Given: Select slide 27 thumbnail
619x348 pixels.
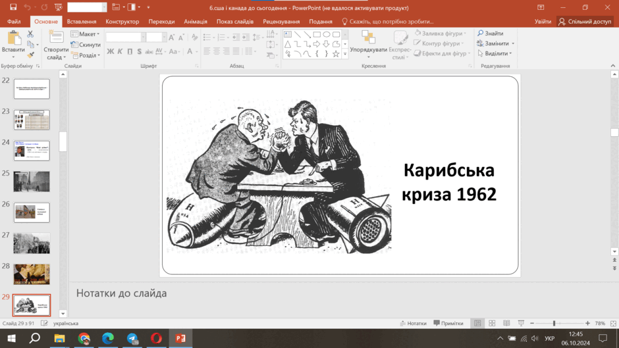Looking at the screenshot, I should pos(32,243).
